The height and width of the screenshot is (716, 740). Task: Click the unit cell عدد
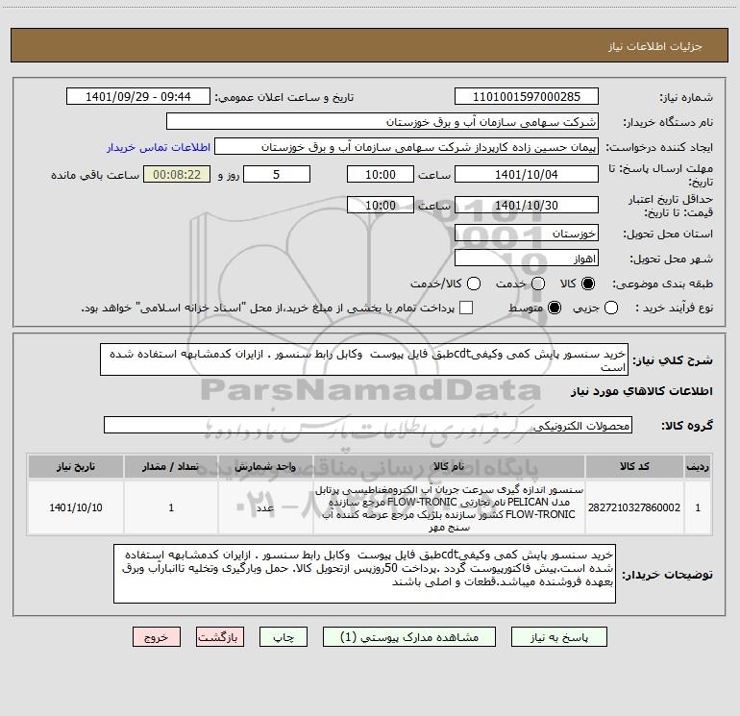[x=265, y=507]
